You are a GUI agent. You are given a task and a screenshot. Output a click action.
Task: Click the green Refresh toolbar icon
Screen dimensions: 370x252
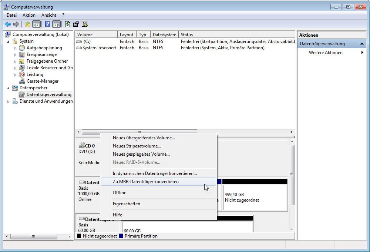point(67,24)
